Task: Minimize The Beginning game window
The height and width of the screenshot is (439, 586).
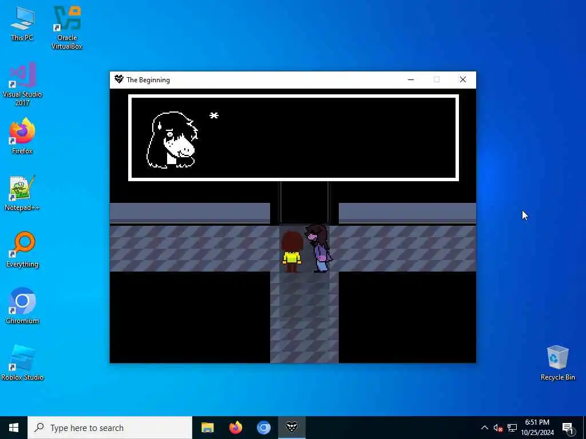Action: pos(411,79)
